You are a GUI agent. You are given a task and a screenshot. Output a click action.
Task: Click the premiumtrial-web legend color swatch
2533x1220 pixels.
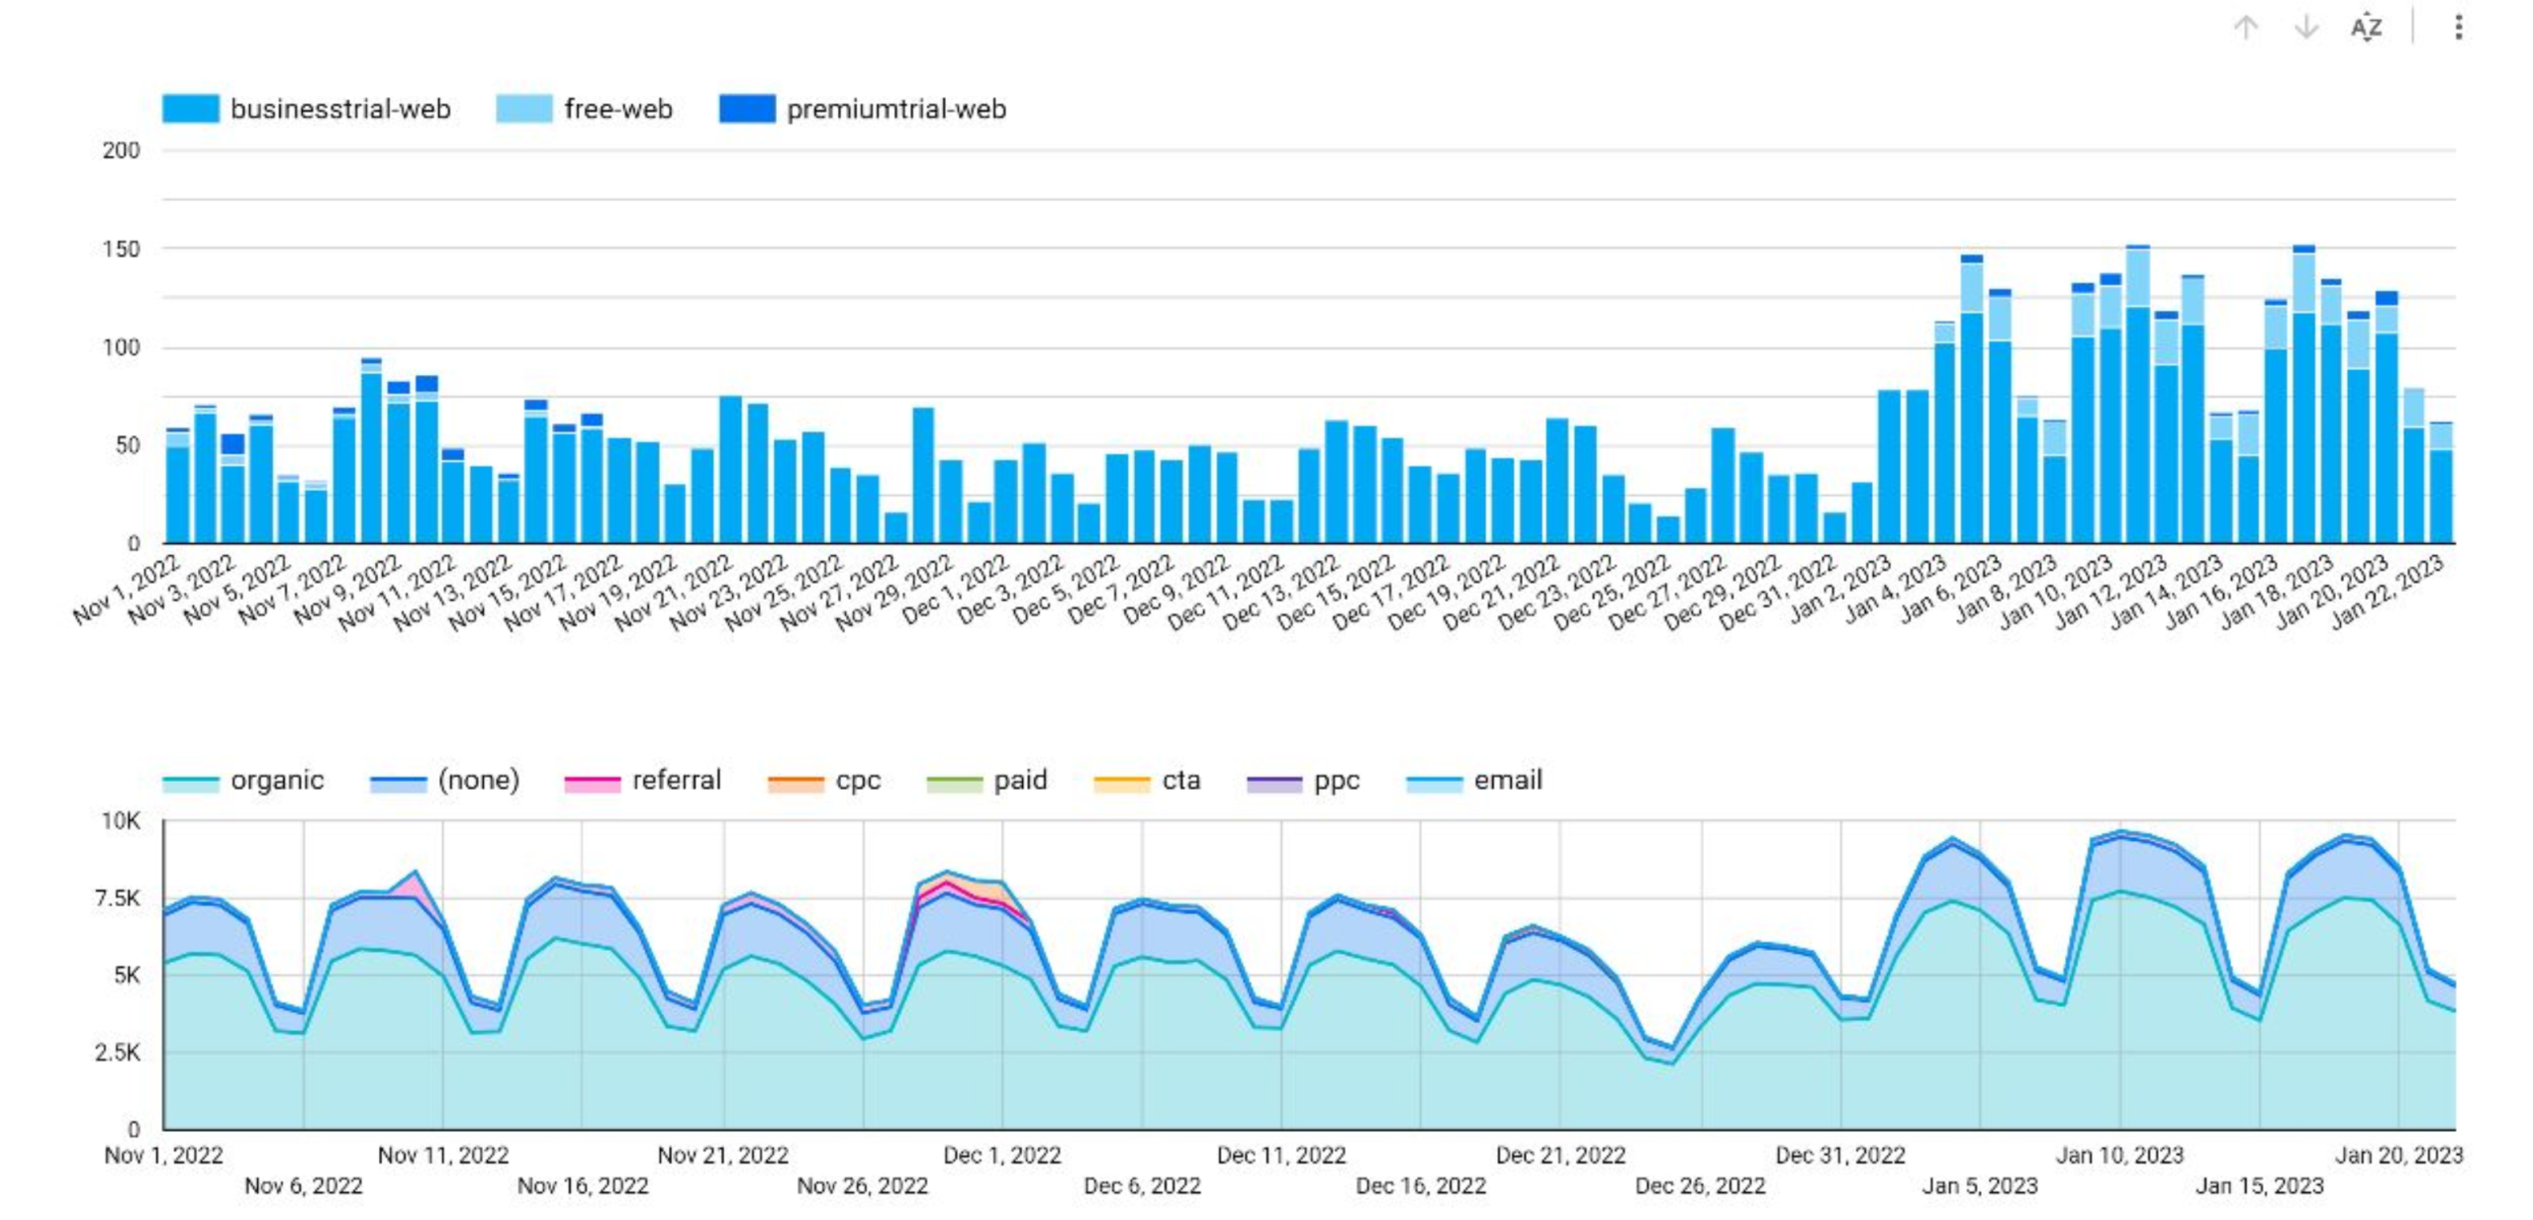pyautogui.click(x=747, y=109)
